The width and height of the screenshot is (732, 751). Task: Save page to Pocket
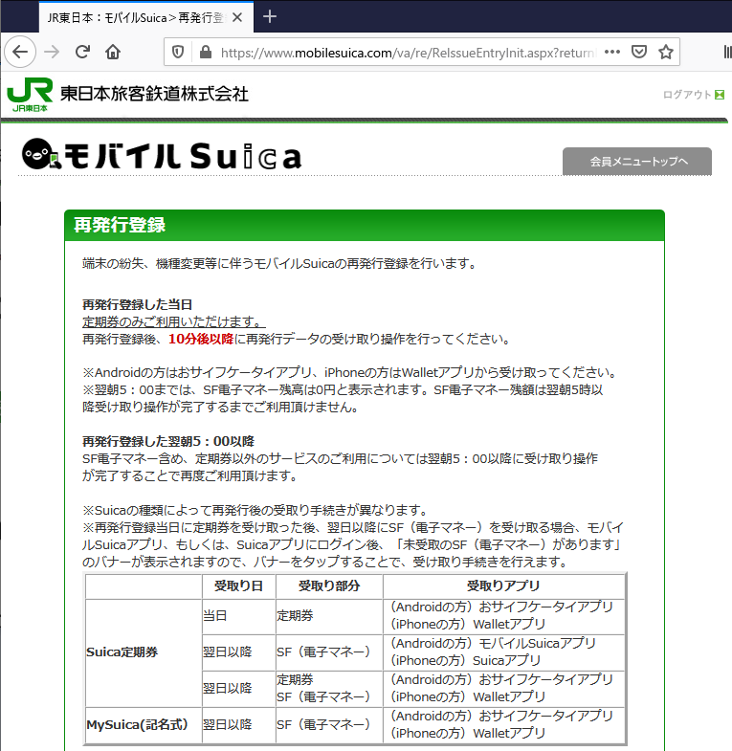point(639,52)
